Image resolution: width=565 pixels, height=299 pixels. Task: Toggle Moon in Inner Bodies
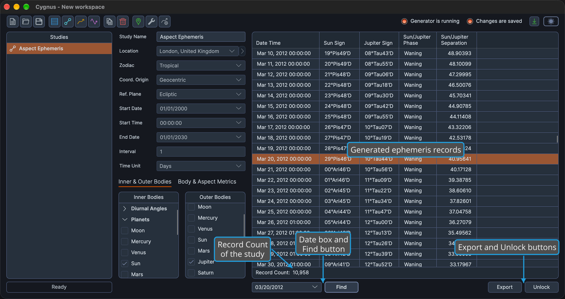click(125, 231)
